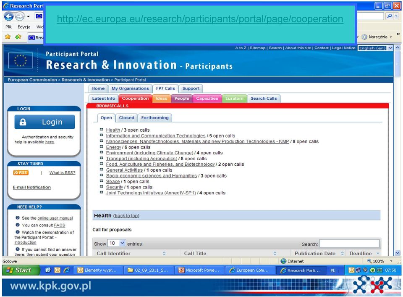Open the Latest Info tab
The image size is (403, 297).
pos(104,98)
